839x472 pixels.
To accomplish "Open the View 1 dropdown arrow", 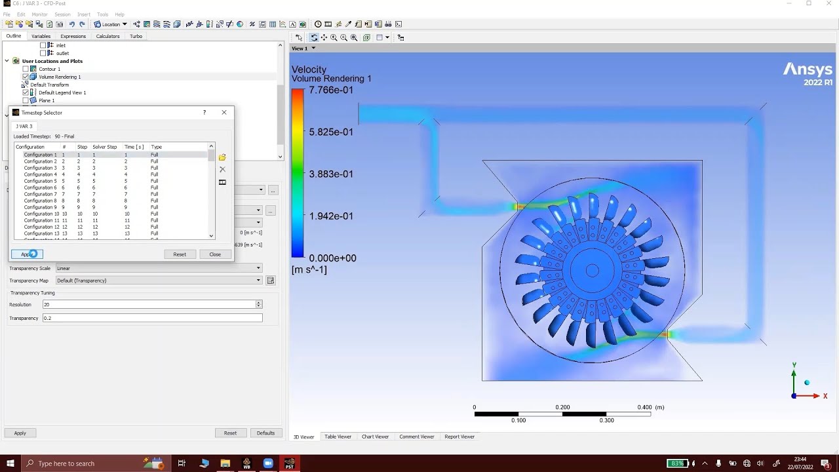I will pos(313,48).
